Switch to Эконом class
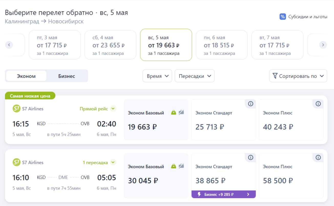This screenshot has height=206, width=334. pyautogui.click(x=26, y=76)
